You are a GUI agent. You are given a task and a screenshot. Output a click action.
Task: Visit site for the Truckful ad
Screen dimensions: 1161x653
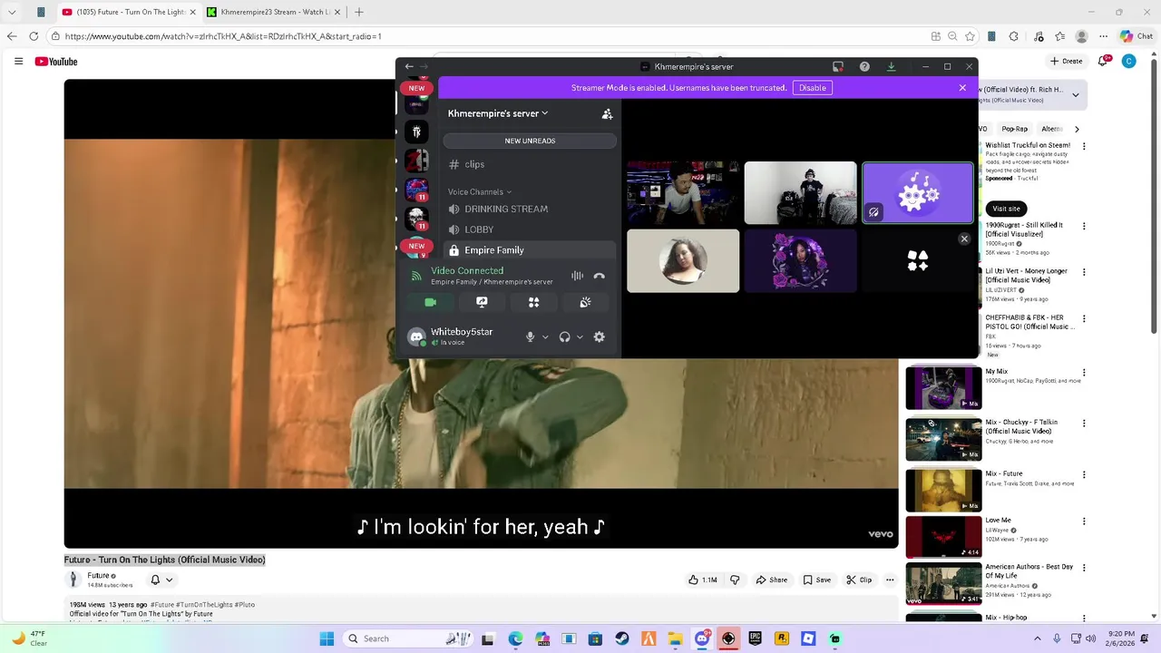(x=1006, y=209)
